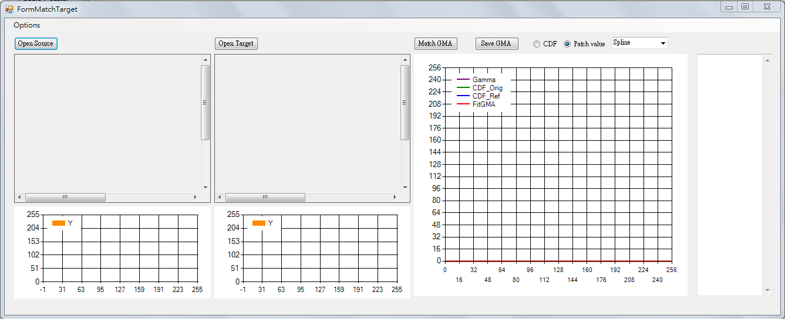Click the red FitGMA legend line marker
Image resolution: width=785 pixels, height=319 pixels.
click(463, 104)
